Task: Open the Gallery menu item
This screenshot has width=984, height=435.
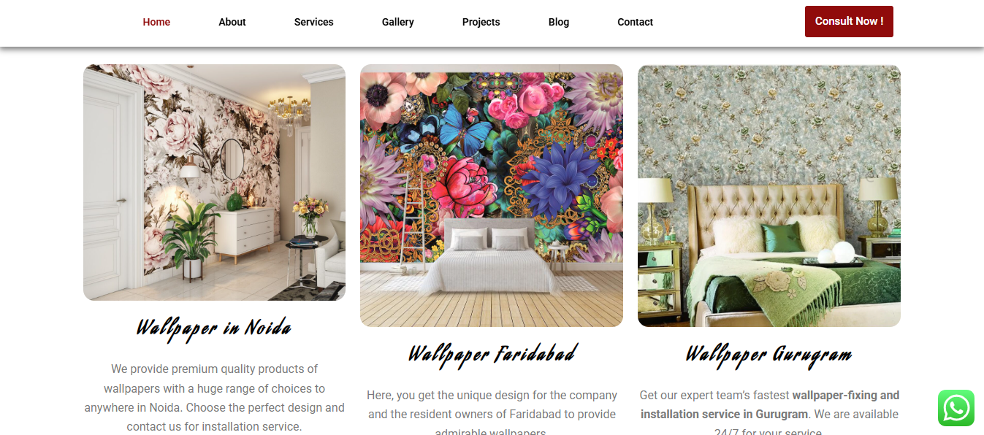Action: click(x=398, y=22)
